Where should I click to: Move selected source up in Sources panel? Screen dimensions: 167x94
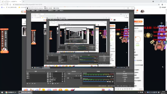coord(55,84)
